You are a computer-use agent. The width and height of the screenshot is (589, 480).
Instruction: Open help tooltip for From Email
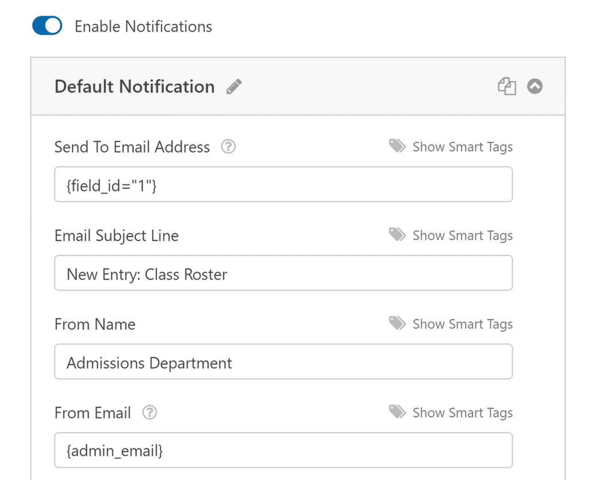(x=150, y=412)
